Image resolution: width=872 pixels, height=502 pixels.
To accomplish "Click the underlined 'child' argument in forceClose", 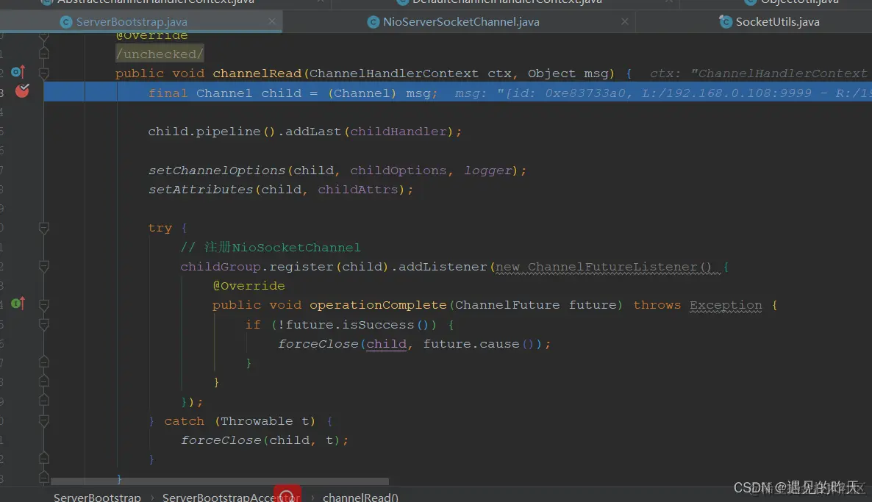I will point(386,344).
